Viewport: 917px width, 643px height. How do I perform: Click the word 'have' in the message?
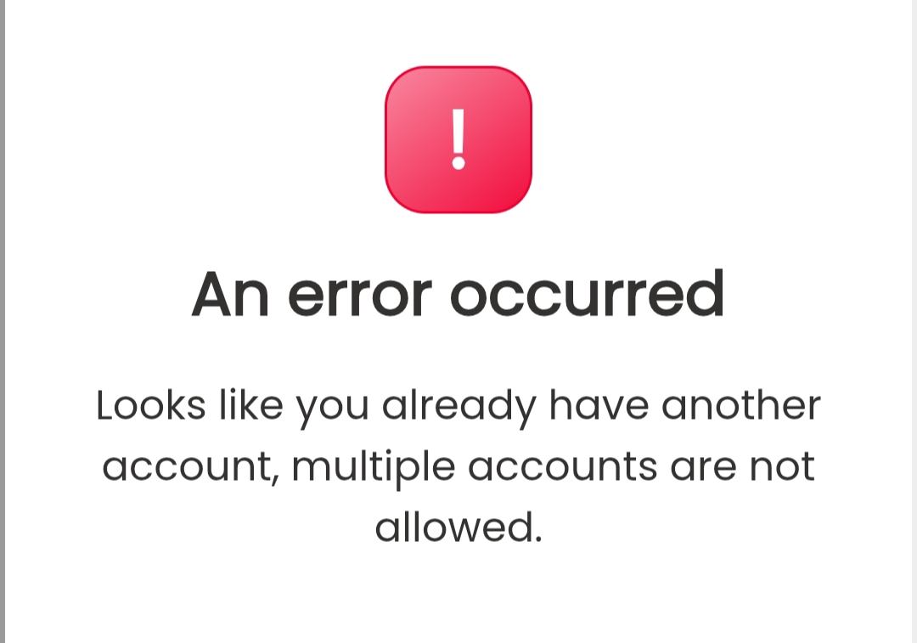tap(599, 405)
